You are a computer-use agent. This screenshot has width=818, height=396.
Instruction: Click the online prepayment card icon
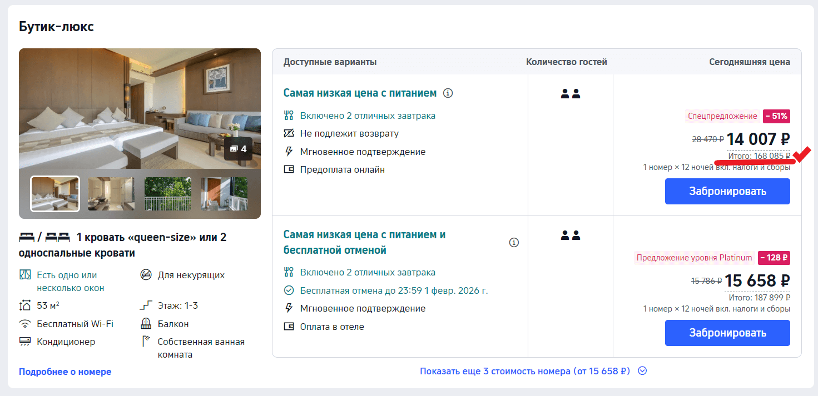288,169
